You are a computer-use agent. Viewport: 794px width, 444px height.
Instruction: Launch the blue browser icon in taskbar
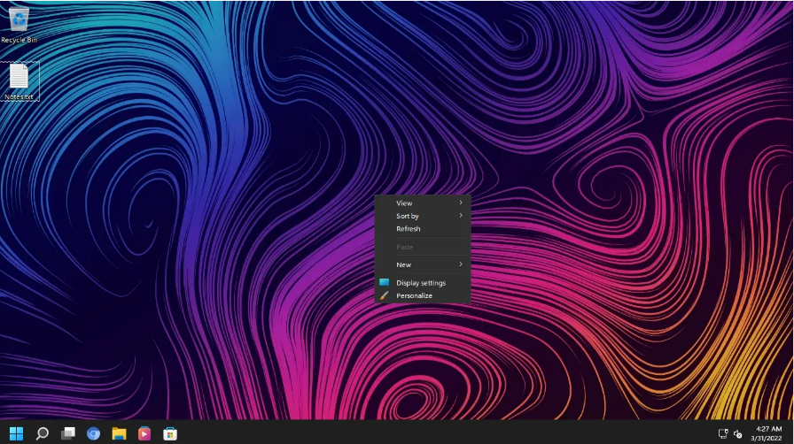tap(93, 433)
